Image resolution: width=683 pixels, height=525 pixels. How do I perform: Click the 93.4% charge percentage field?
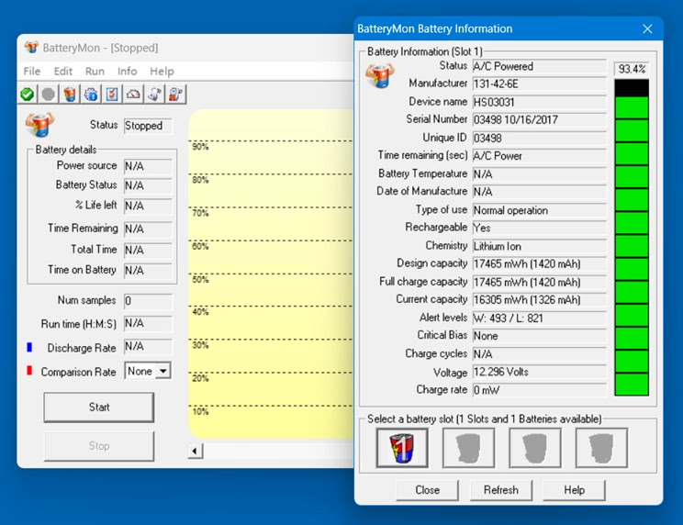point(632,69)
